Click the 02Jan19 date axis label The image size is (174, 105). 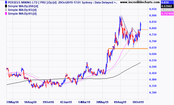point(66,102)
